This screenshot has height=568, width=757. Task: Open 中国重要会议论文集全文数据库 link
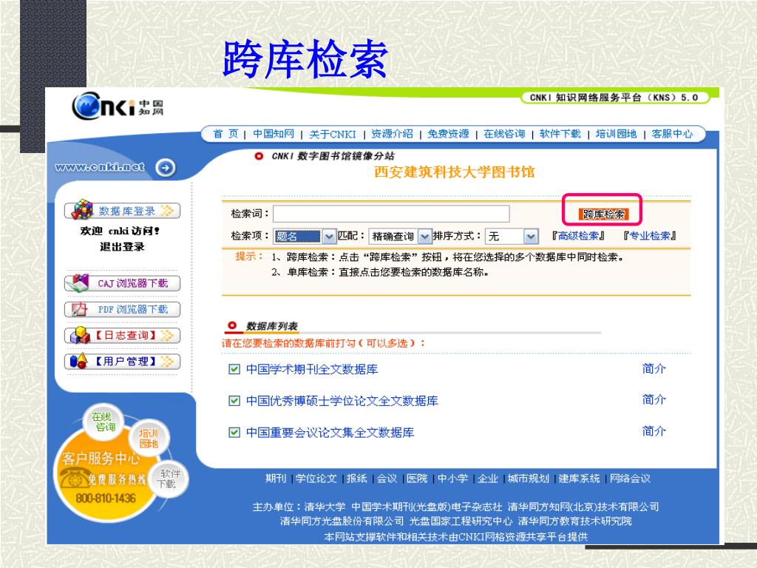(x=330, y=432)
